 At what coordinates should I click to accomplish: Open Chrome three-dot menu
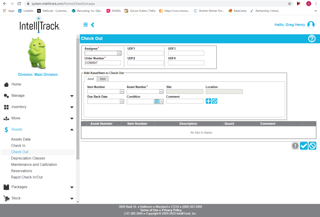[x=316, y=4]
